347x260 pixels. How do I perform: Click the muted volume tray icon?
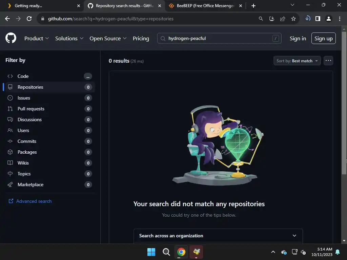click(303, 252)
